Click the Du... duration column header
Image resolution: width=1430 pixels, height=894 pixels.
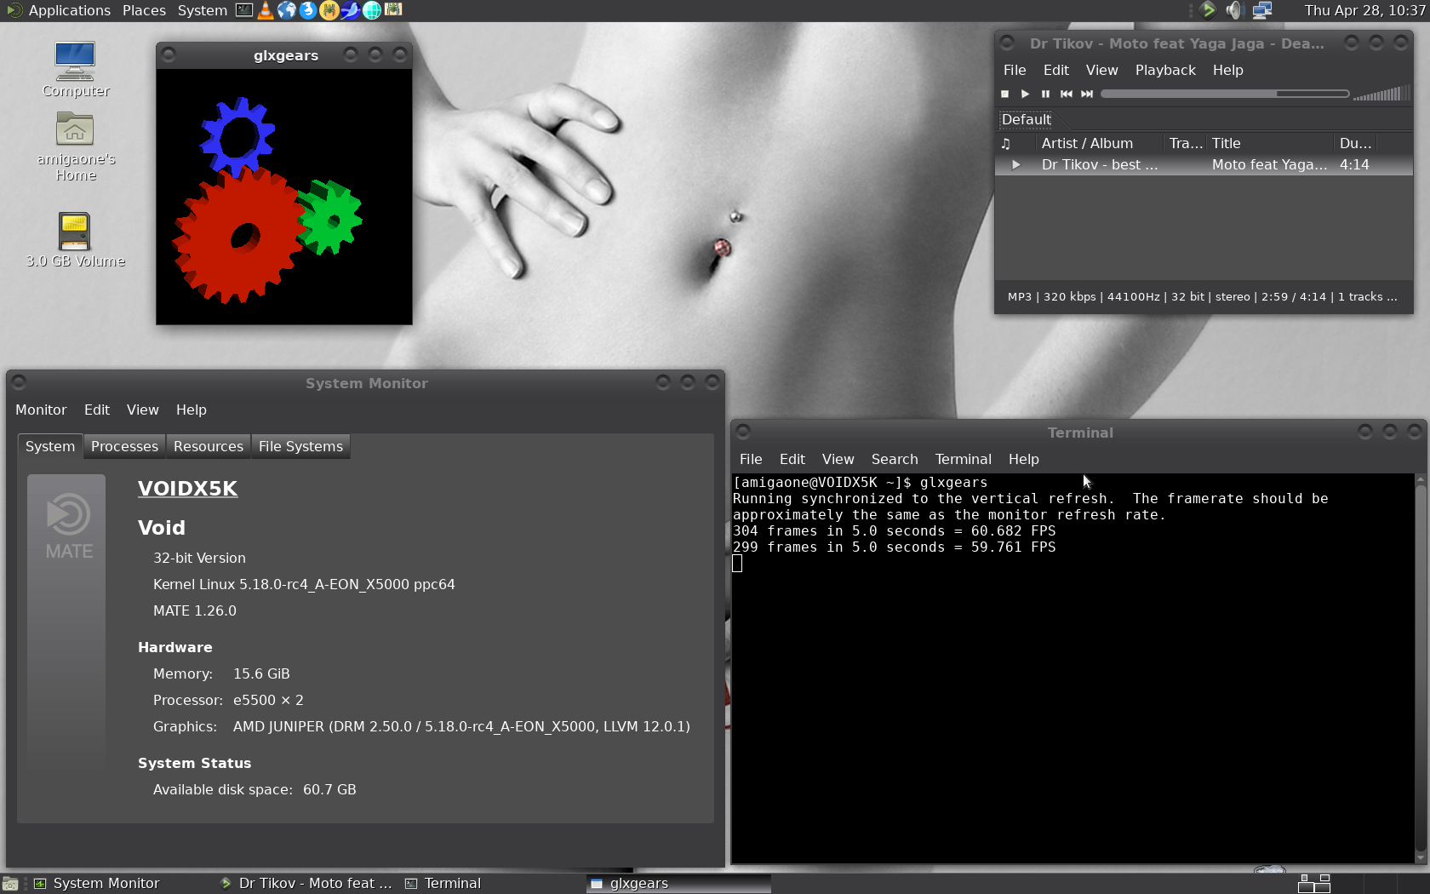(x=1355, y=143)
